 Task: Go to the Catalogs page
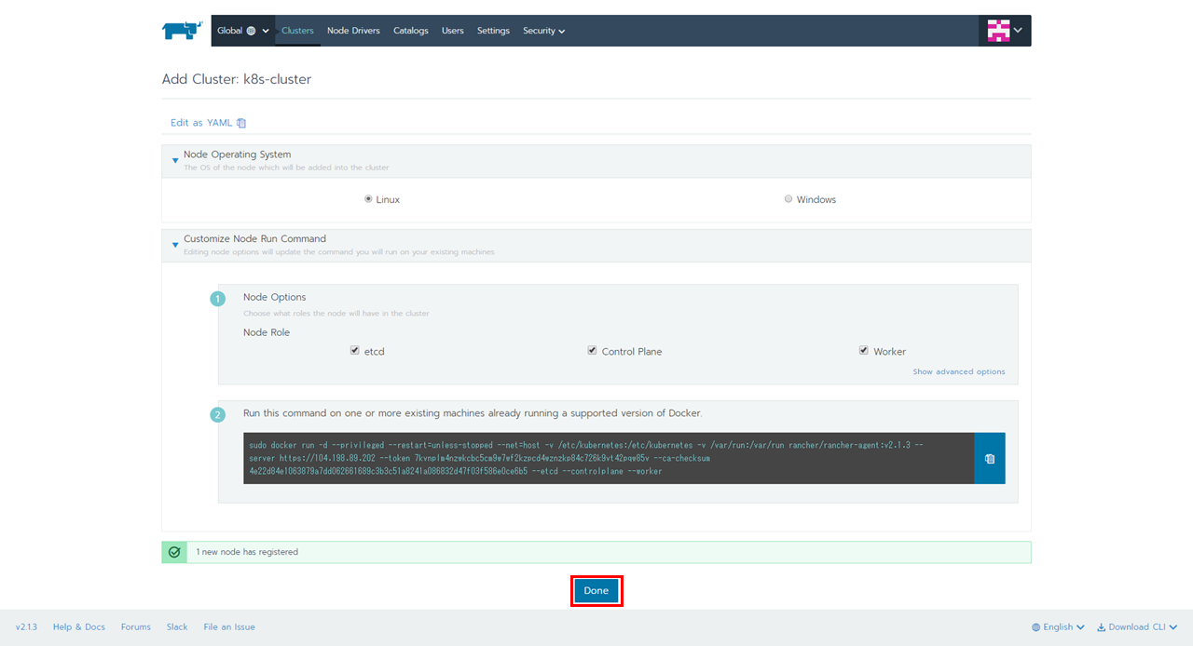pos(410,31)
